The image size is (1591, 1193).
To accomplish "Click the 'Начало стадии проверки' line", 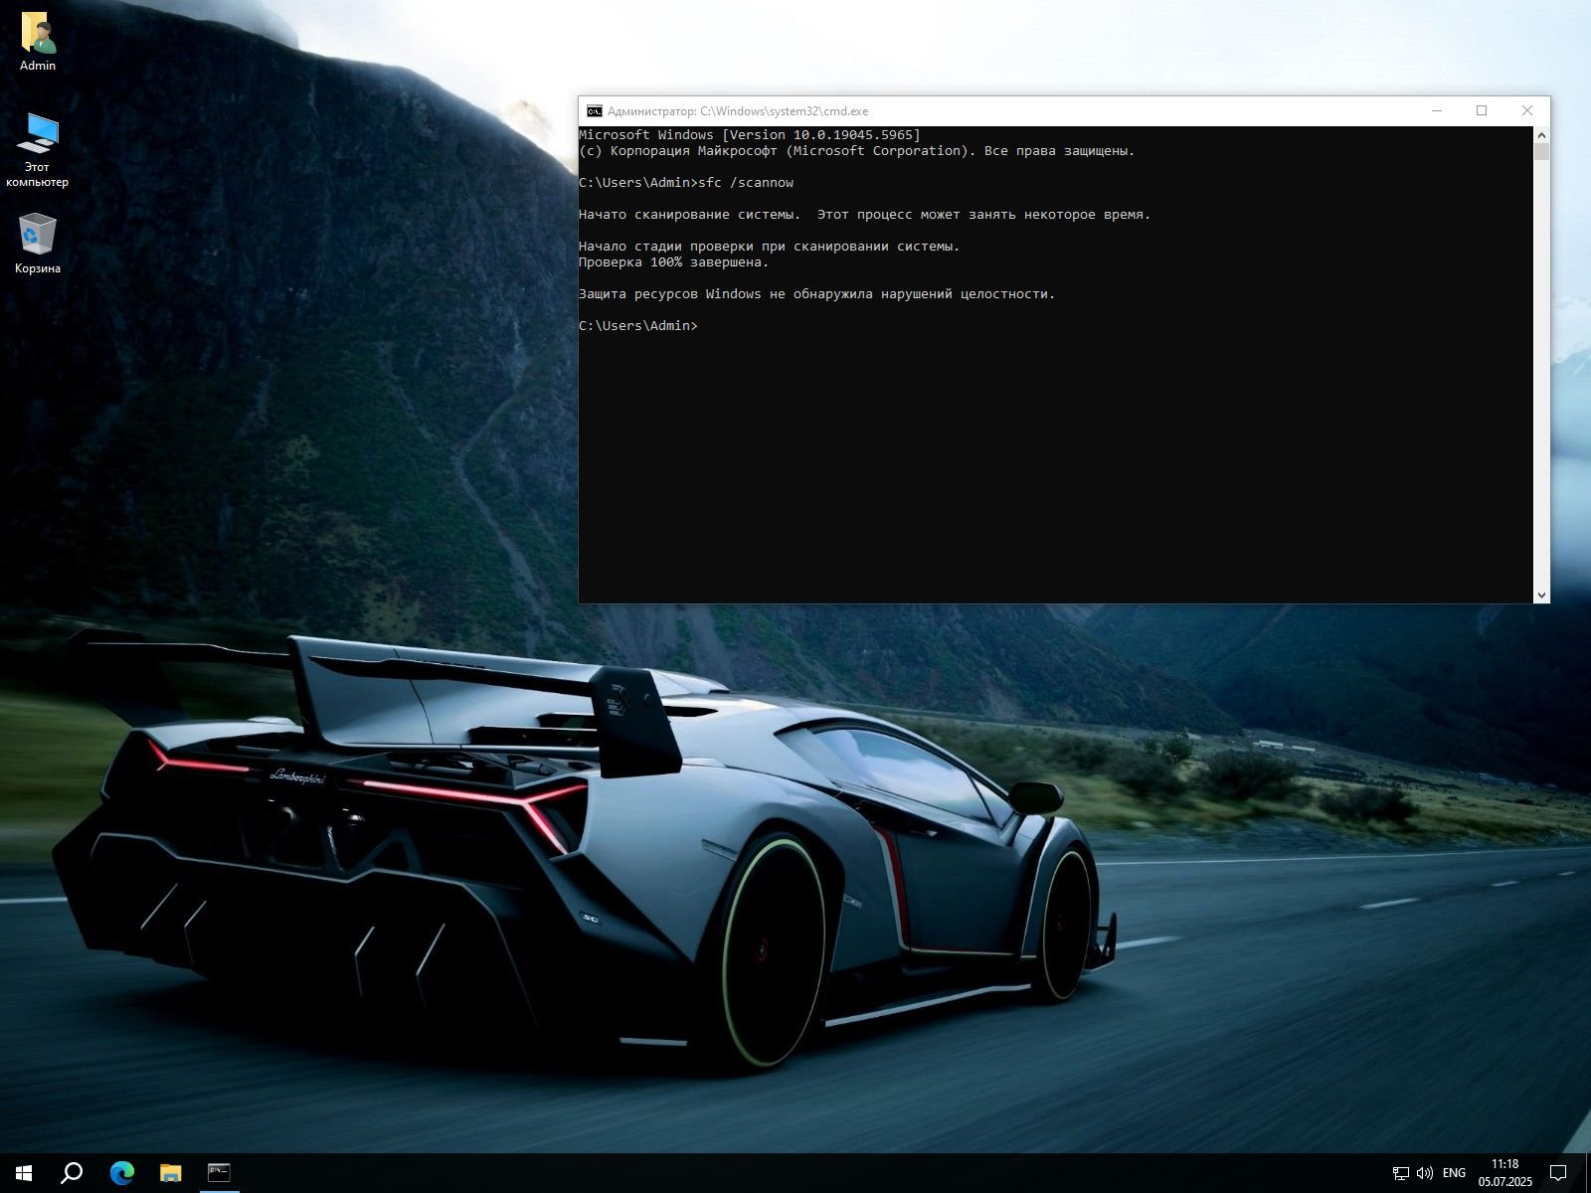I will click(770, 247).
